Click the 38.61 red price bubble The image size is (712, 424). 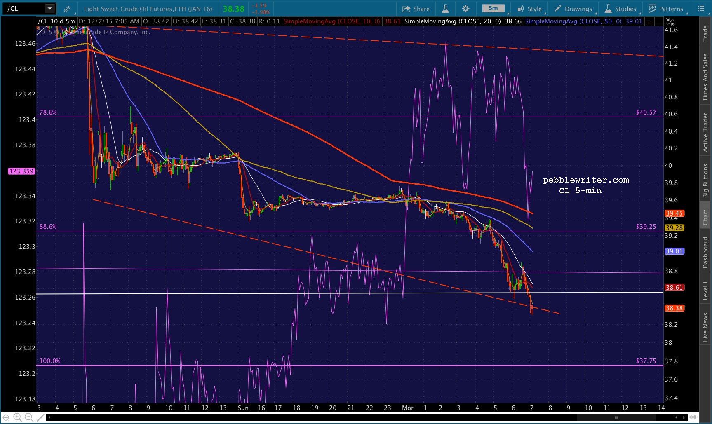(x=674, y=288)
